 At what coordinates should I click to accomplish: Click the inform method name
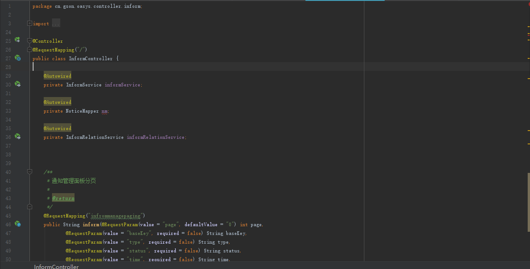pyautogui.click(x=91, y=225)
